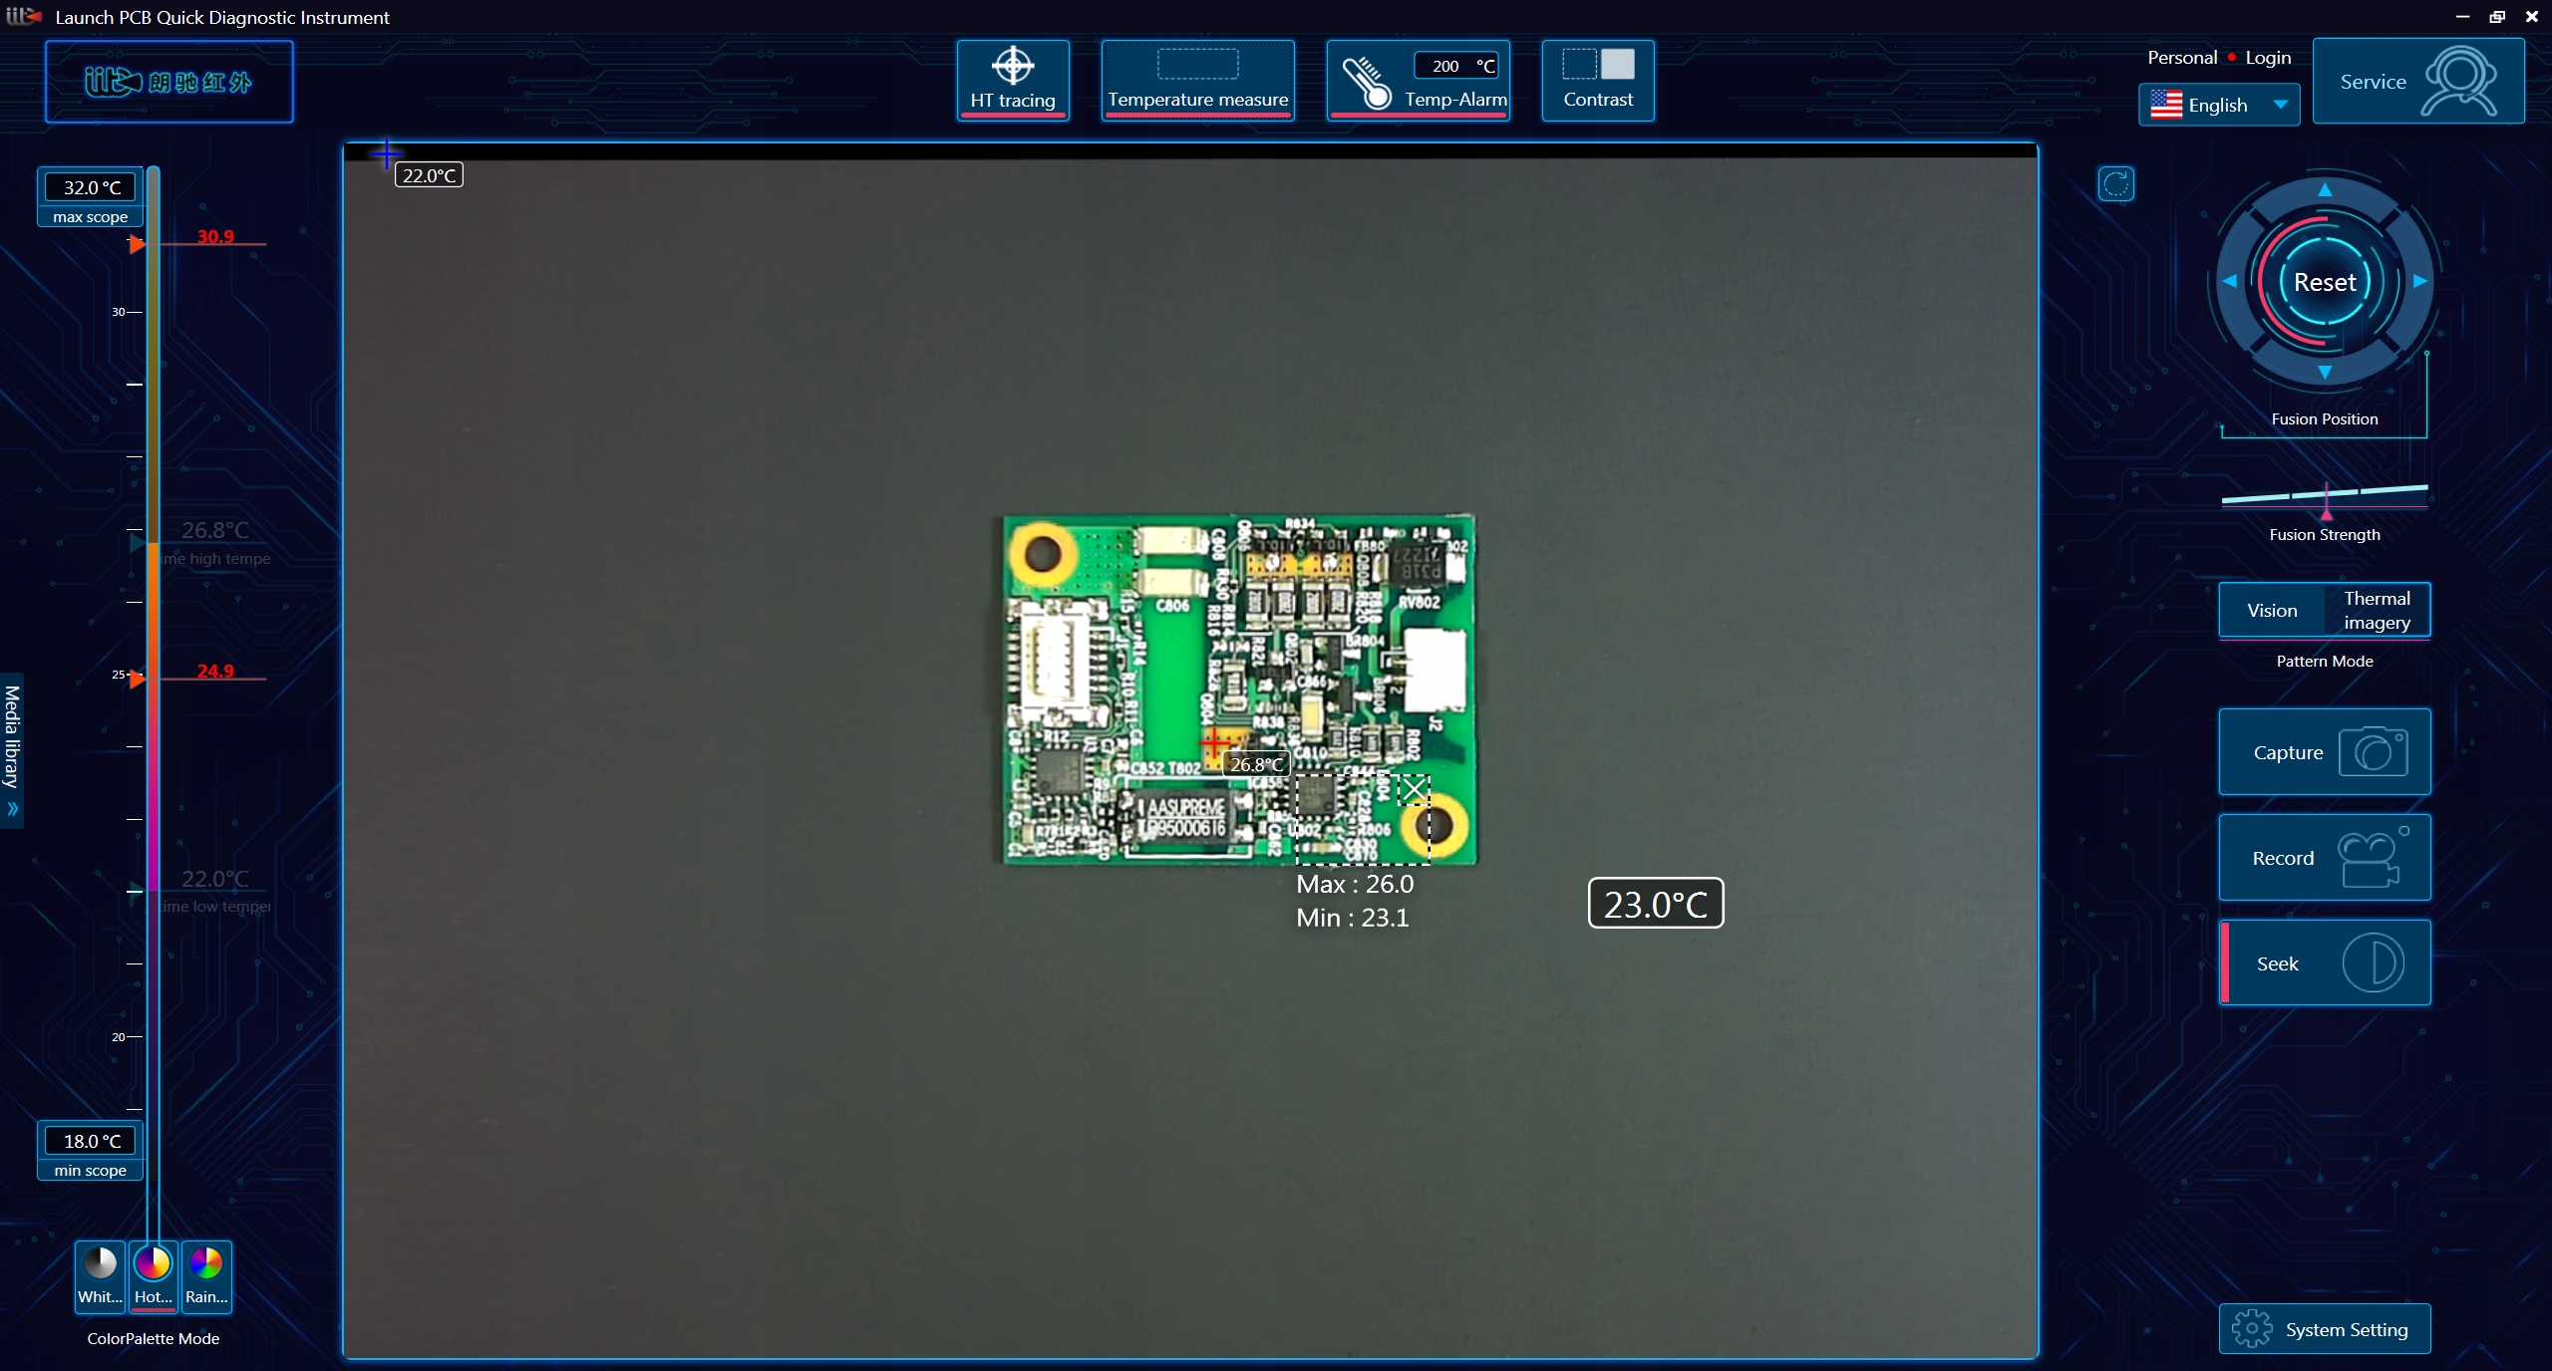The image size is (2552, 1371).
Task: Switch Pattern Mode to Thermal imagery
Action: (x=2377, y=610)
